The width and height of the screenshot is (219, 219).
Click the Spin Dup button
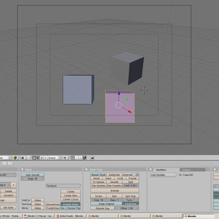pyautogui.click(x=130, y=196)
